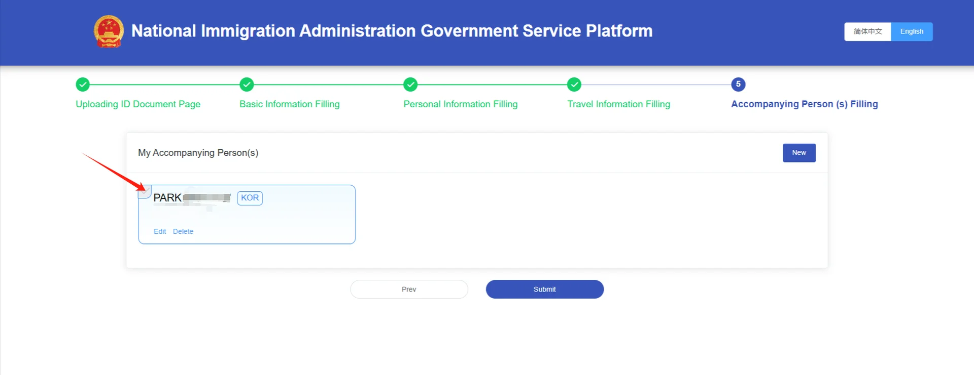This screenshot has width=974, height=375.
Task: Go to Travel Information Filling step label
Action: 619,104
